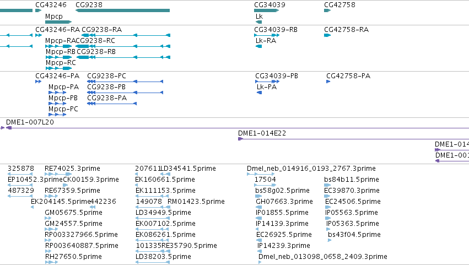
Task: Select protein CG42758-PA
Action: pyautogui.click(x=348, y=76)
